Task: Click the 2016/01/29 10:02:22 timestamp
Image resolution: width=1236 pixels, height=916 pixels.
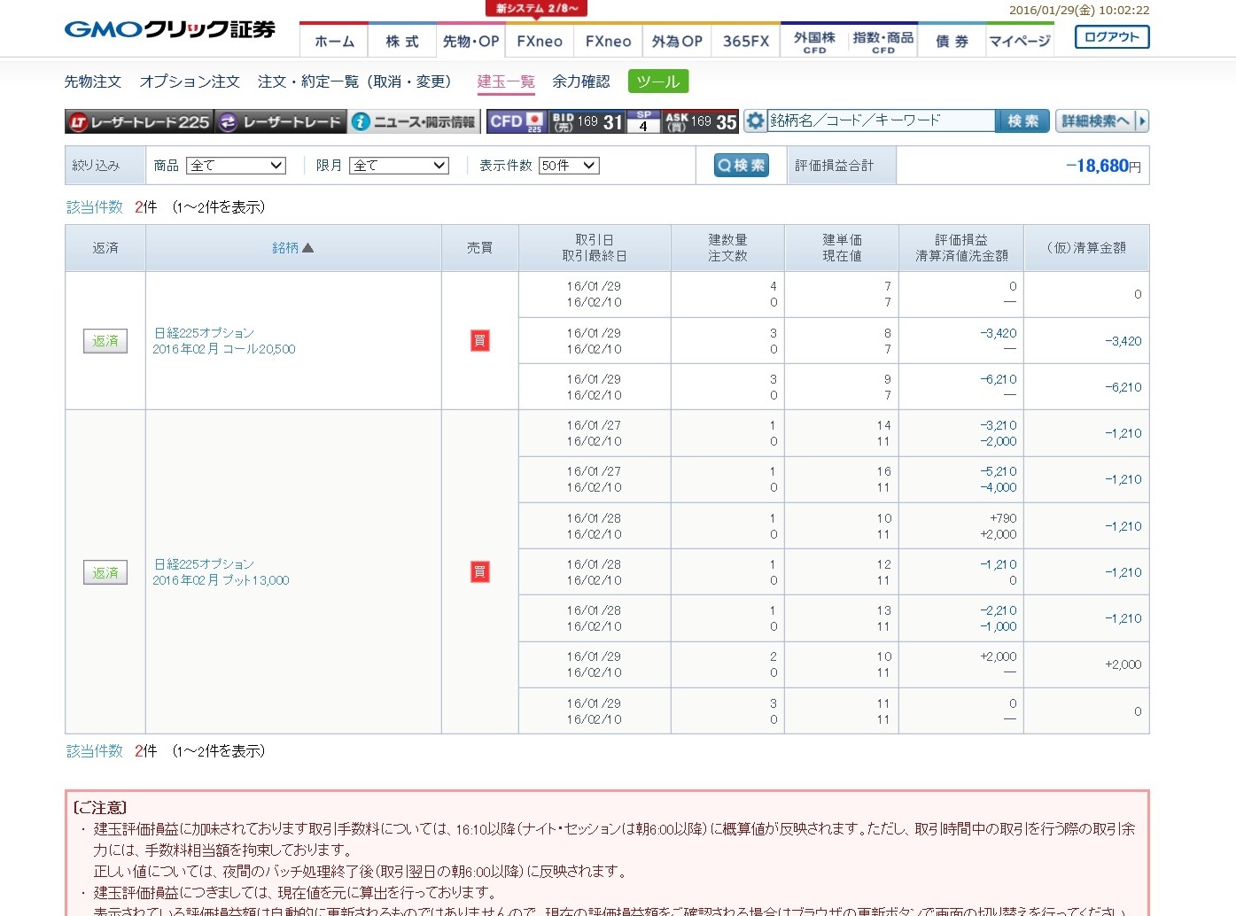Action: point(1079,11)
